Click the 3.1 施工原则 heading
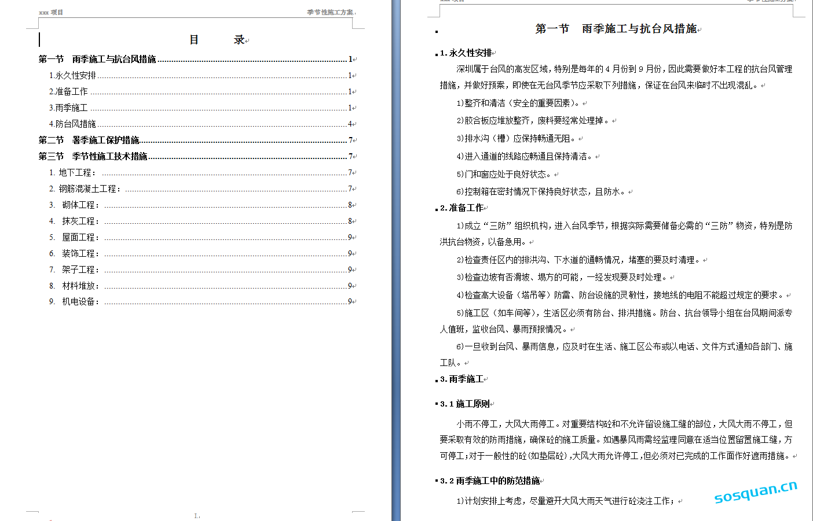The height and width of the screenshot is (521, 813). 464,404
